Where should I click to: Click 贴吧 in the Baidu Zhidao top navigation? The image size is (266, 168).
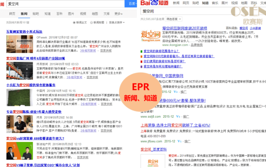click(x=196, y=3)
